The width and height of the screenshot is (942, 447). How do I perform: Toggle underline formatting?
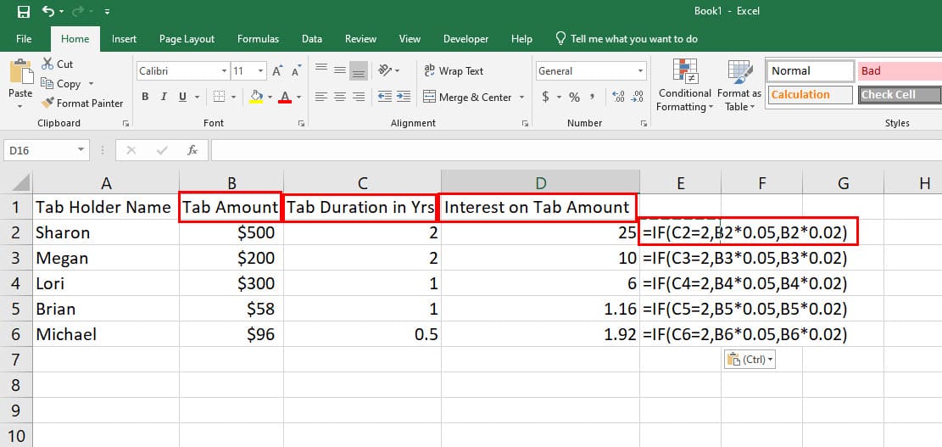[182, 97]
